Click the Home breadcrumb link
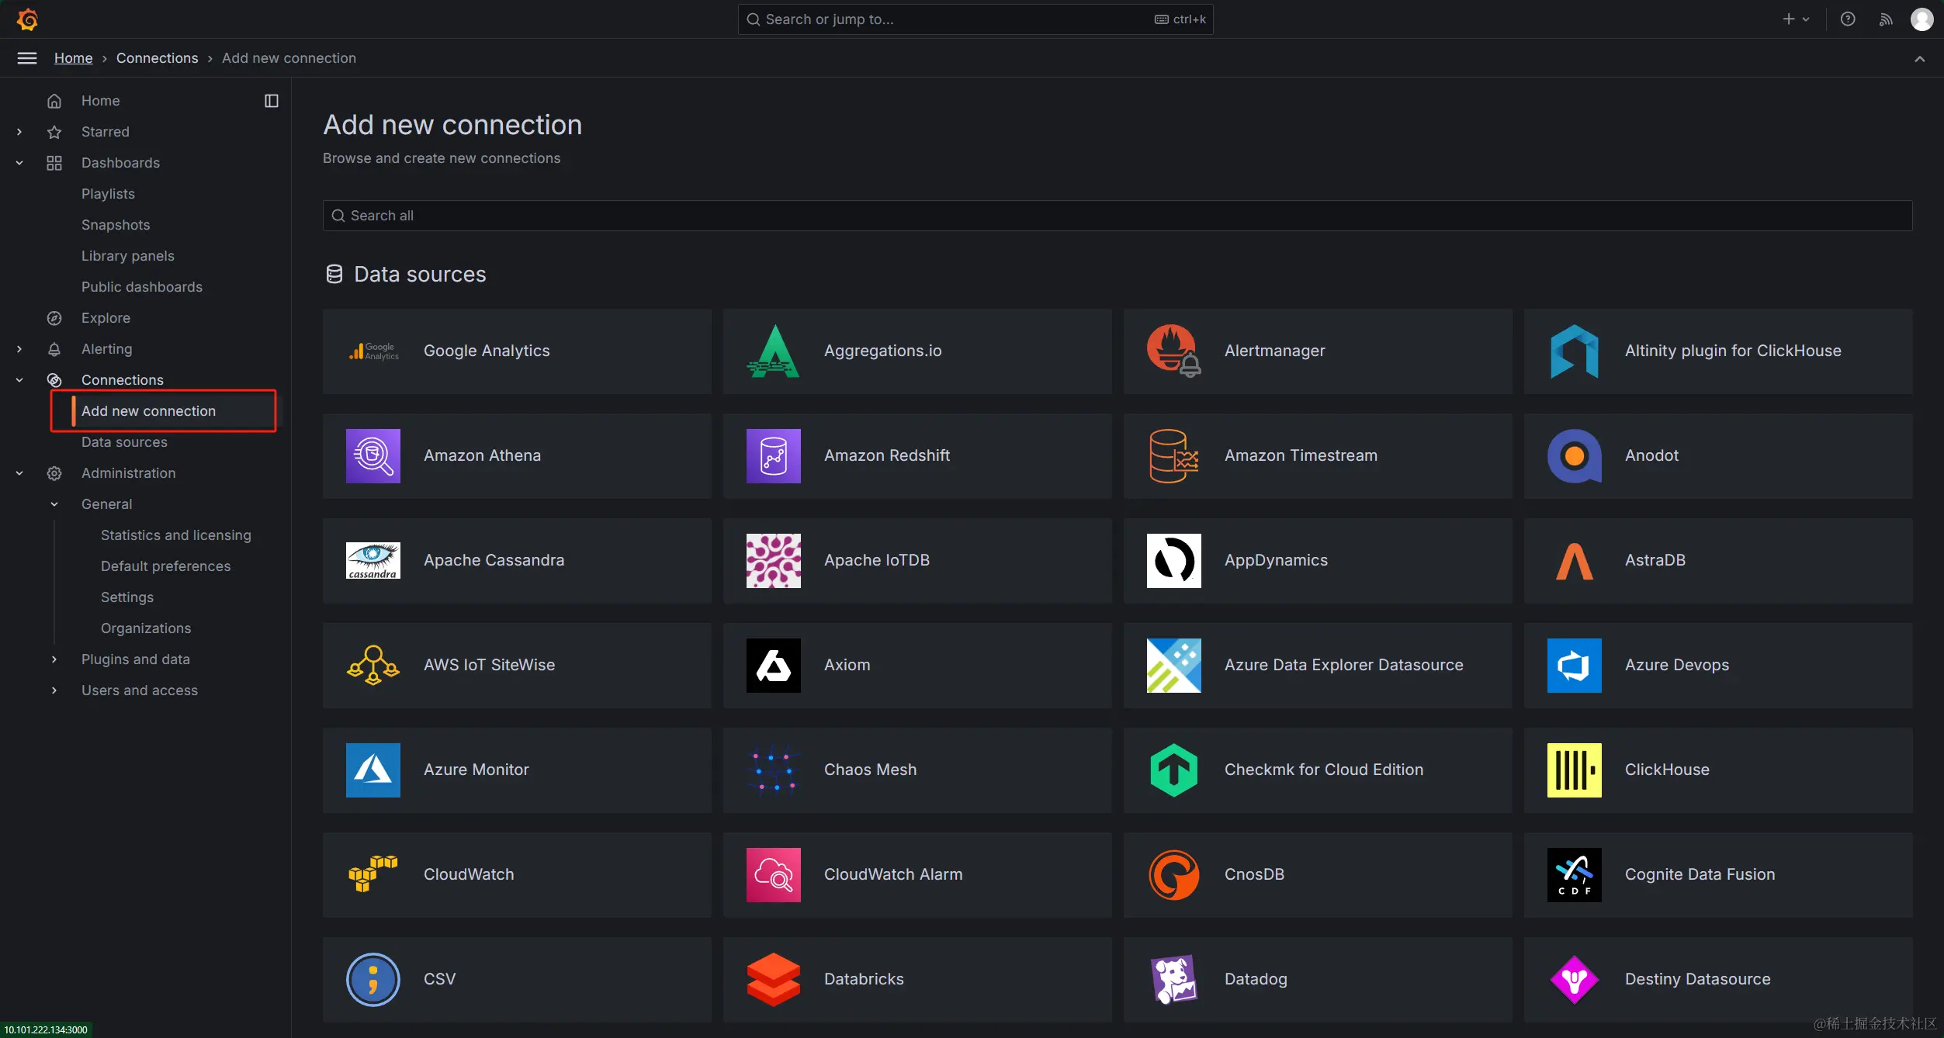 (x=73, y=58)
